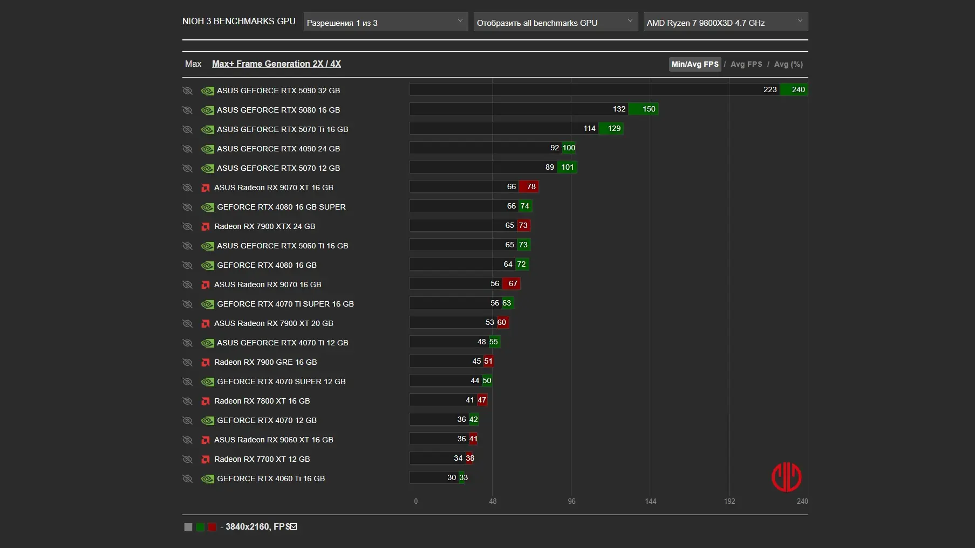Viewport: 975px width, 548px height.
Task: Open the 'Отобразить all benchmarks GPU' dropdown
Action: (x=556, y=22)
